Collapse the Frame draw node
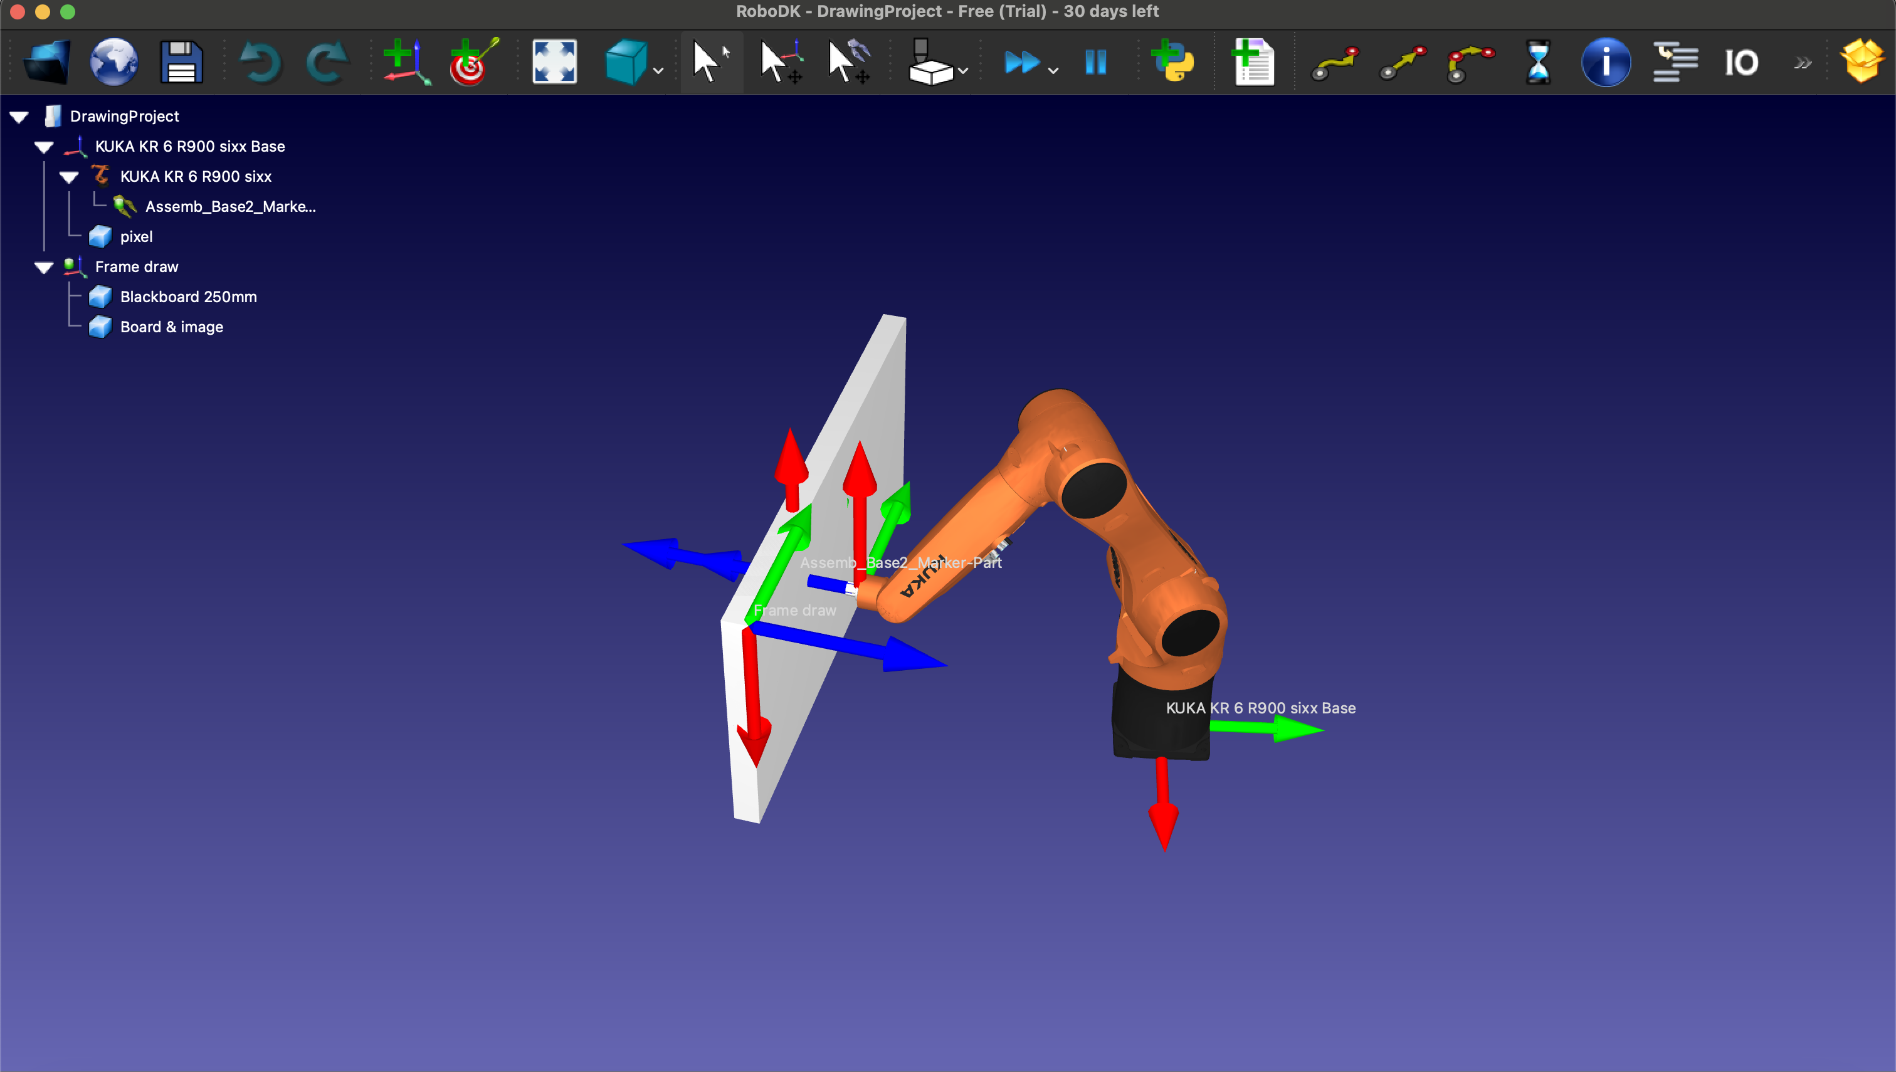1896x1072 pixels. point(44,268)
